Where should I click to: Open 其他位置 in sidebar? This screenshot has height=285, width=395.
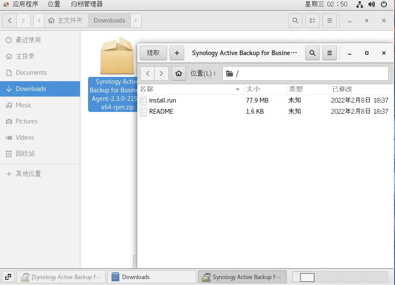pos(40,173)
